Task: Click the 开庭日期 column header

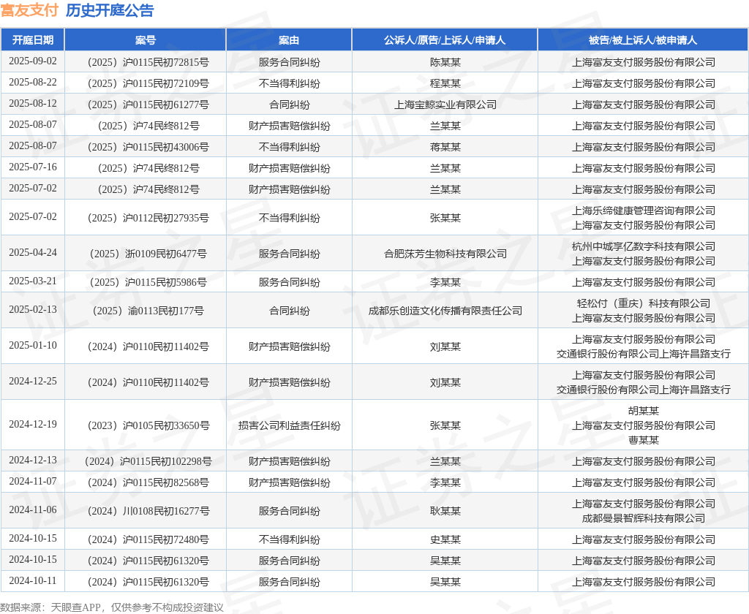Action: [32, 40]
